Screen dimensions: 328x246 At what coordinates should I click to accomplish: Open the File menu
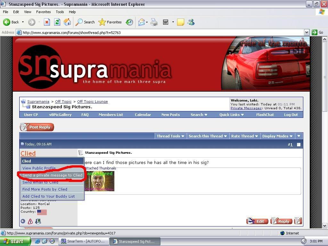[x=5, y=12]
